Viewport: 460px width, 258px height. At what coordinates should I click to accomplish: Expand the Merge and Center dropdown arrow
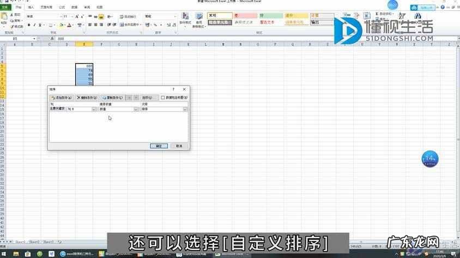[x=141, y=25]
